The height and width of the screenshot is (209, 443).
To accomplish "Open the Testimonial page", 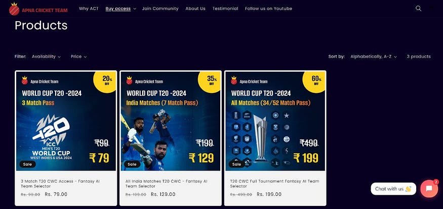I will [225, 9].
